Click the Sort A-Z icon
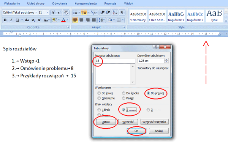This screenshot has height=148, width=228. pos(115,13)
